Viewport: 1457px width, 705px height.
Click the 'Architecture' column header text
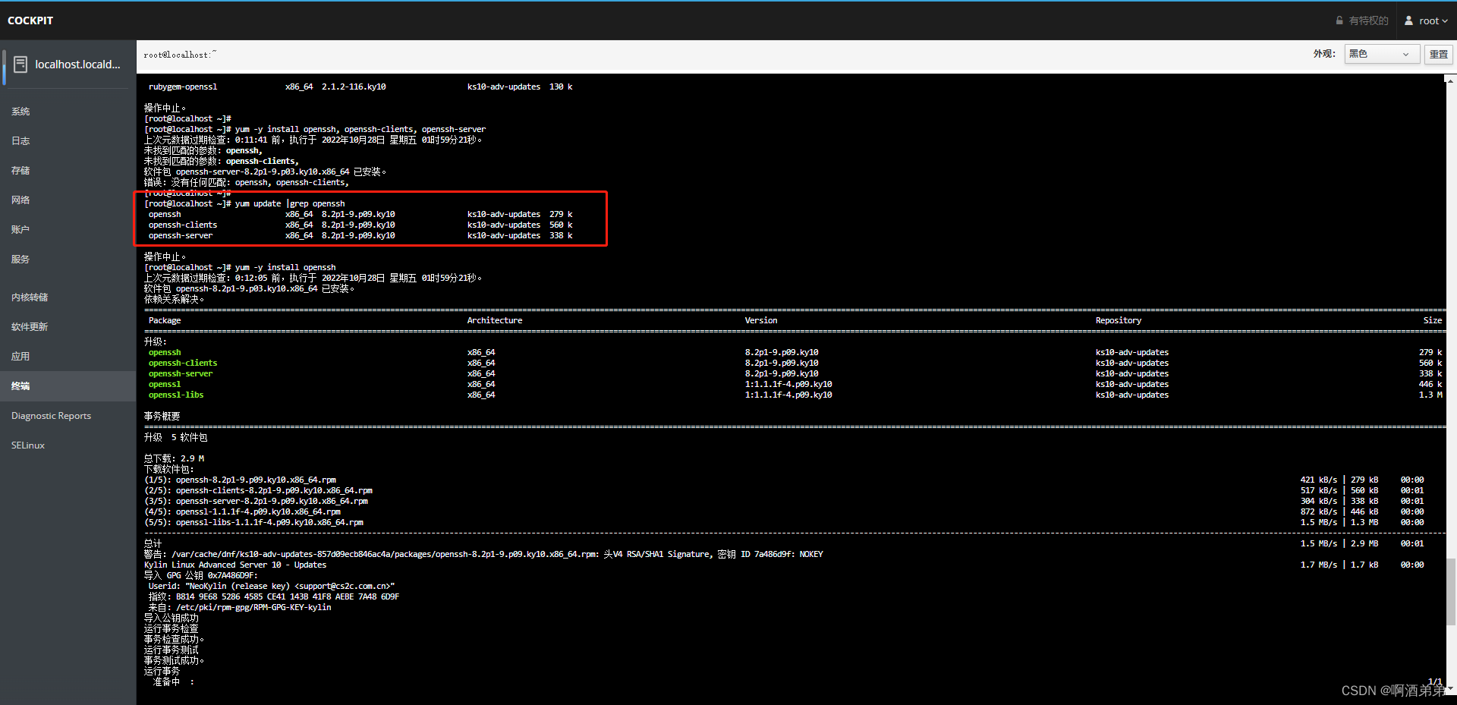click(495, 320)
